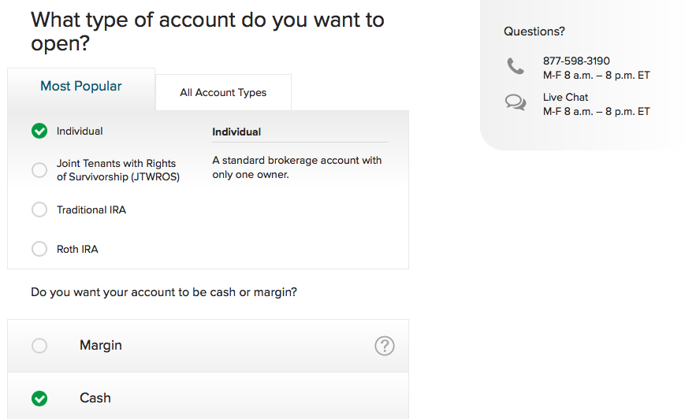685x419 pixels.
Task: Click the Cash option label
Action: 95,399
